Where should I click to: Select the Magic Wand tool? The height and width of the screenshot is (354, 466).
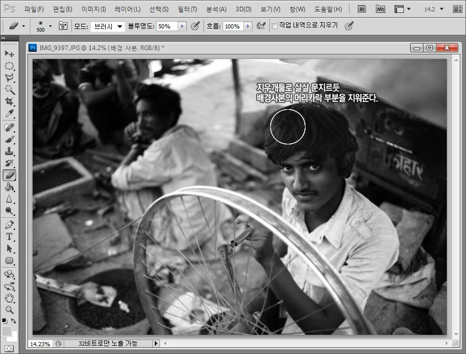tap(9, 89)
